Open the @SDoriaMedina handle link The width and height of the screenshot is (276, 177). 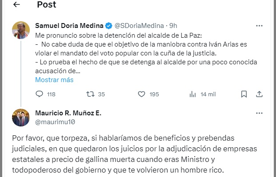tap(139, 26)
